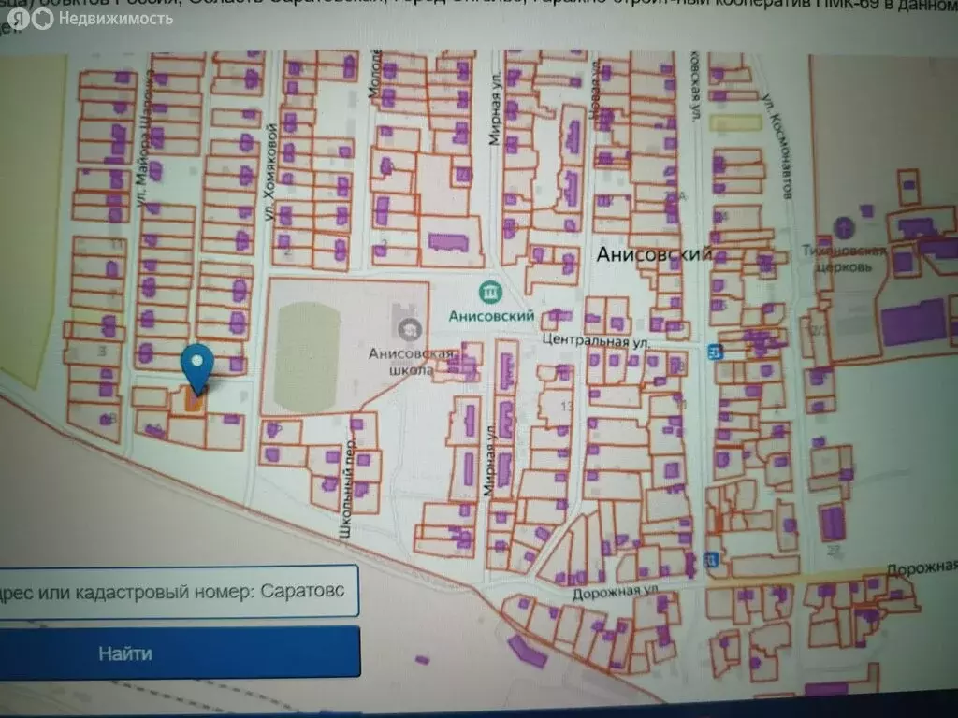The height and width of the screenshot is (718, 958).
Task: Click the Анисовский settlement label
Action: tap(654, 253)
